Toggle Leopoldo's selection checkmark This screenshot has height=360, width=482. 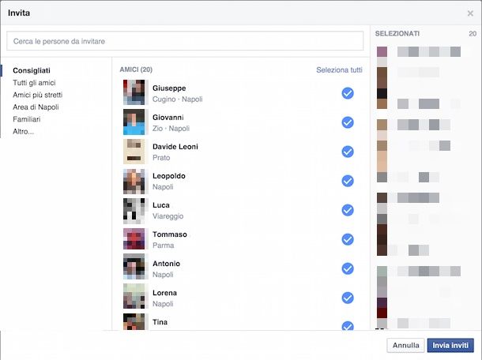coord(348,181)
